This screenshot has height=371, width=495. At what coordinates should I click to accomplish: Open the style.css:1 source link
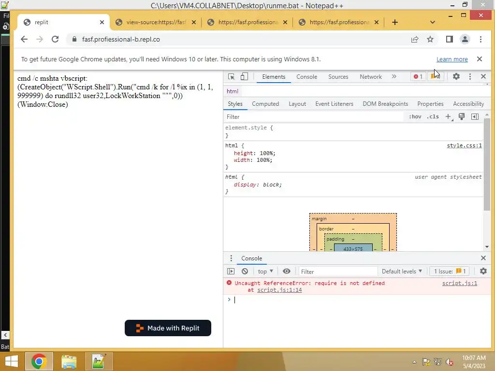[x=464, y=145]
